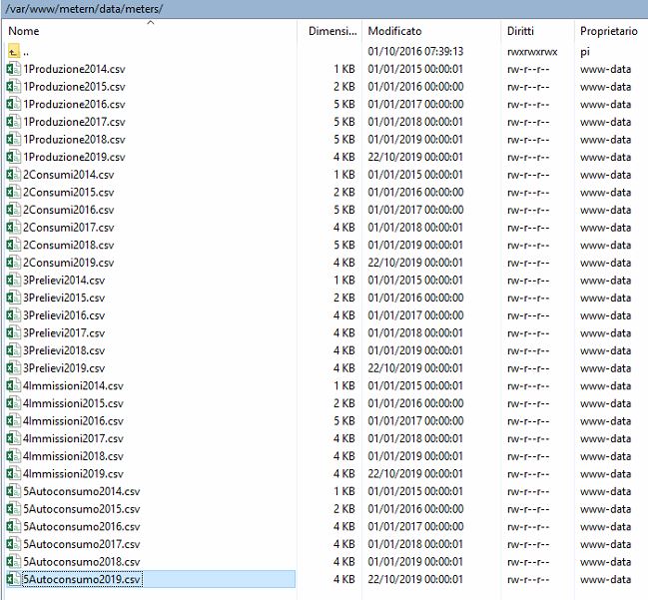Viewport: 648px width, 600px height.
Task: Click modified date of 3Prelievi2019.csv
Action: [415, 368]
